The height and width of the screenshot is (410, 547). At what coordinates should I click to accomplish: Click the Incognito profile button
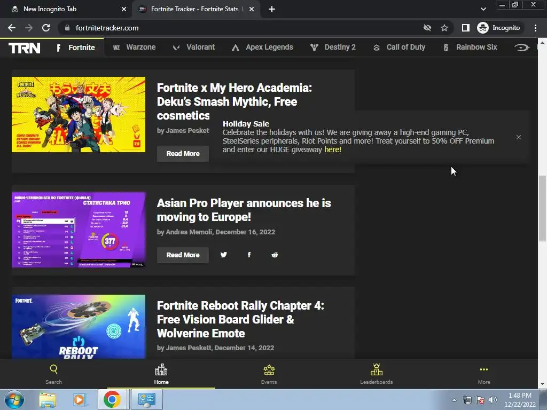[499, 28]
